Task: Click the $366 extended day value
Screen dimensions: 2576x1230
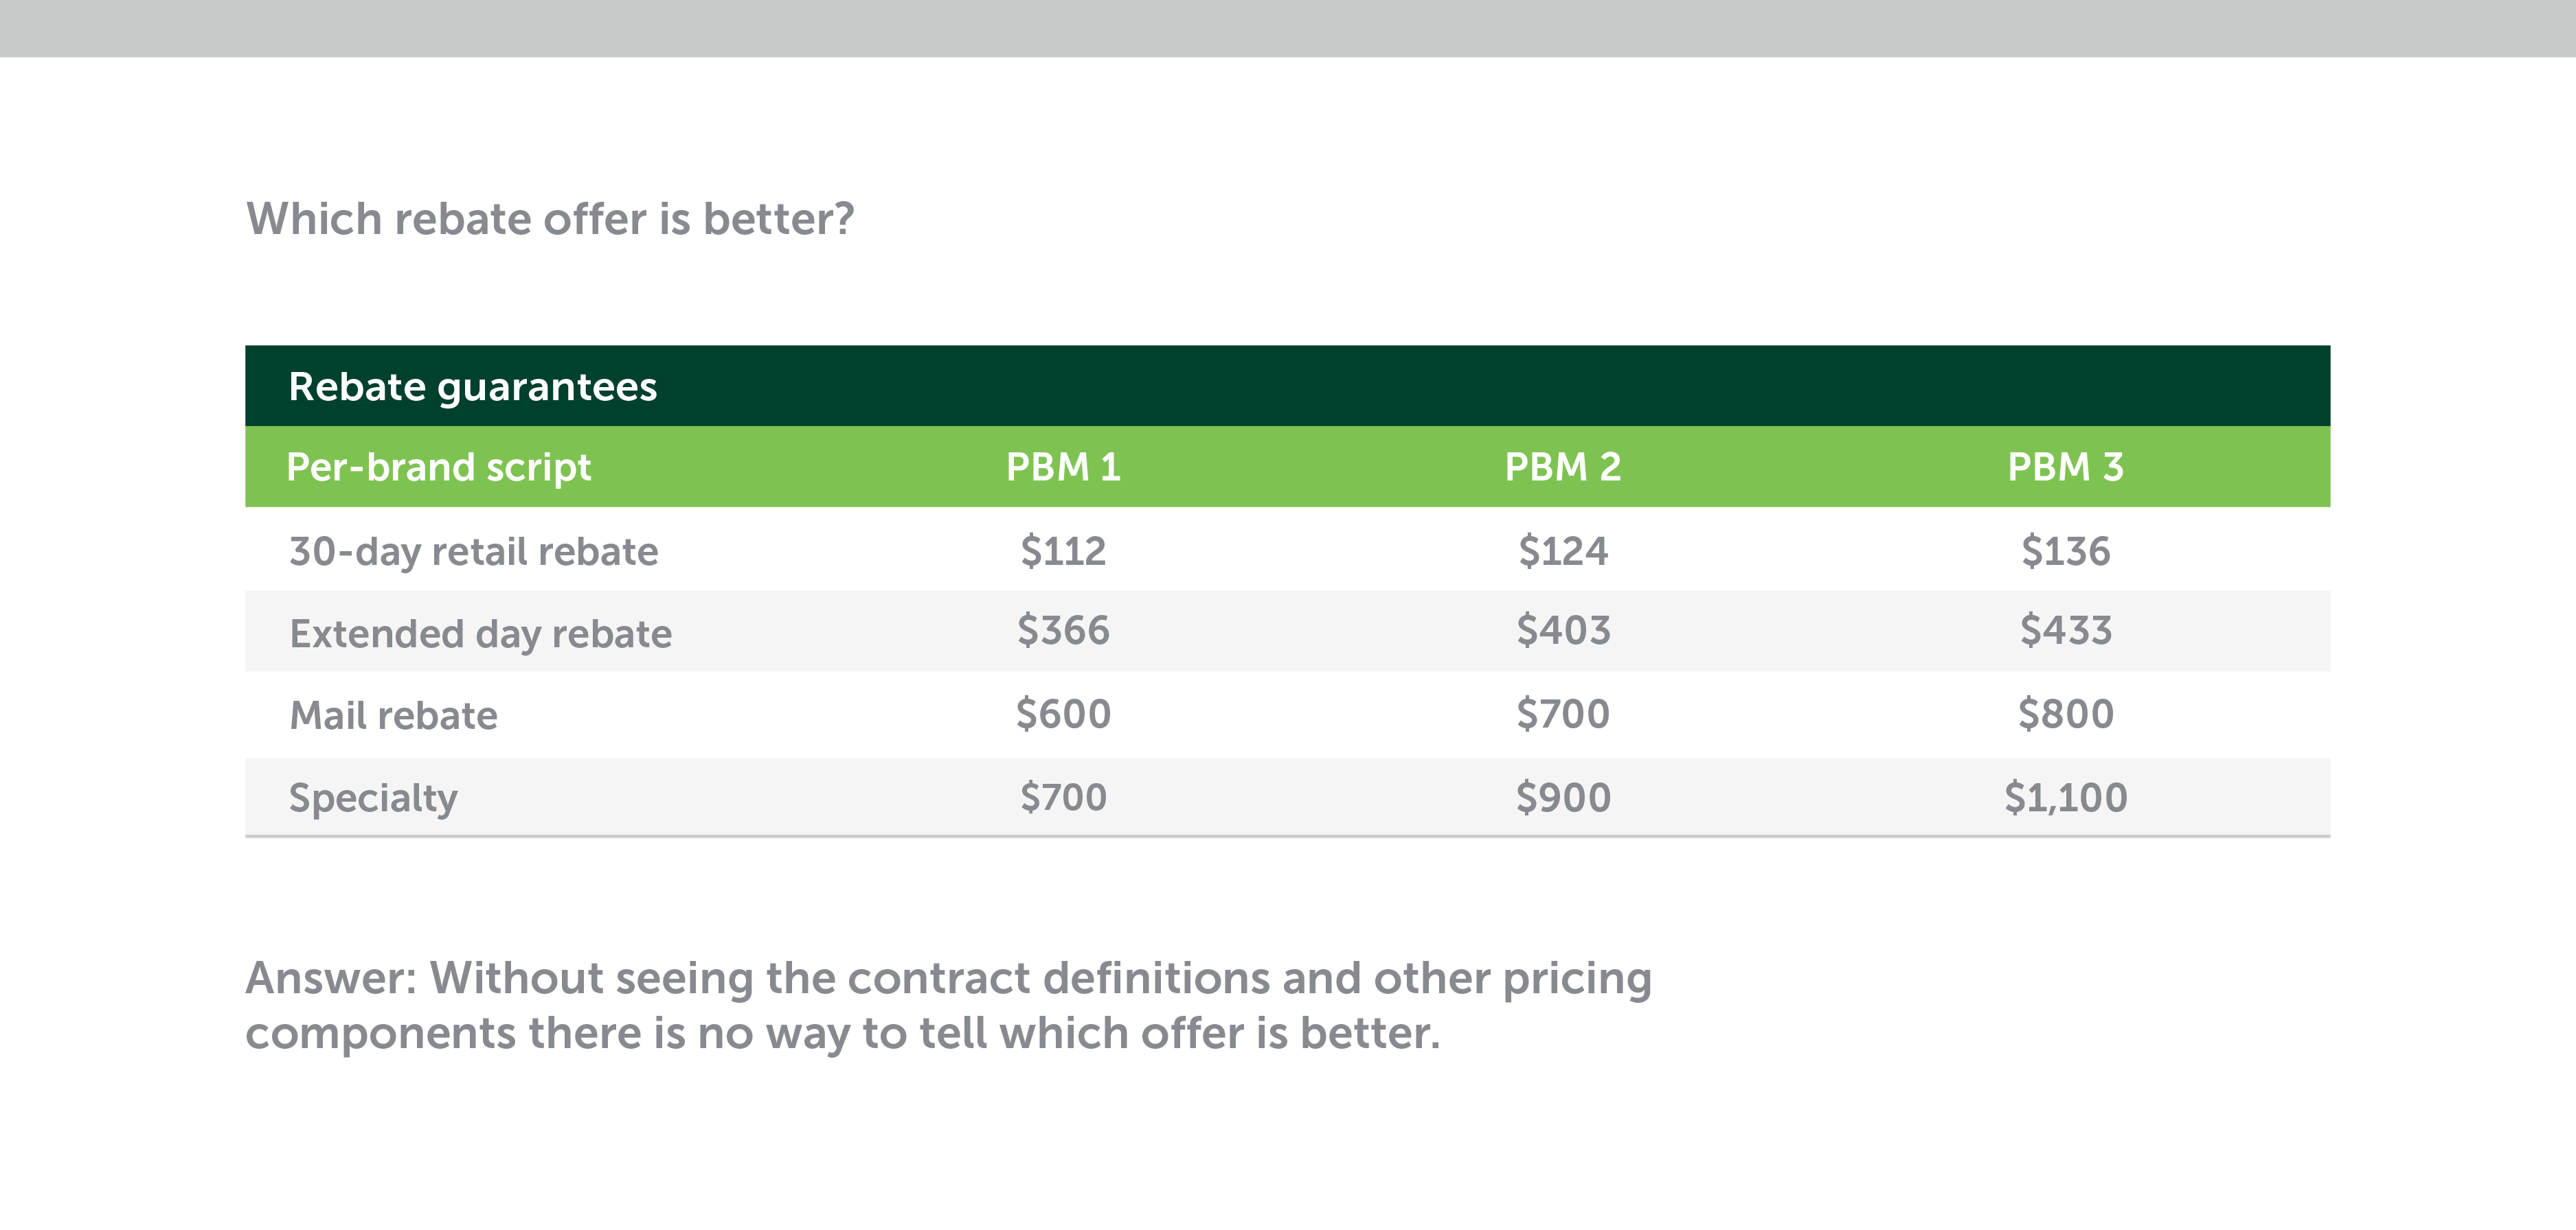Action: [1063, 631]
